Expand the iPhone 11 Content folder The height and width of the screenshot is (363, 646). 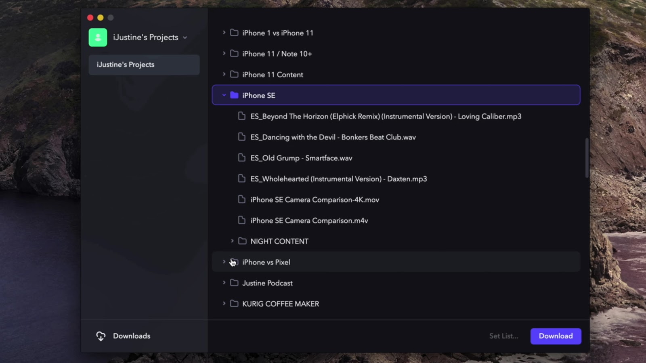point(224,74)
